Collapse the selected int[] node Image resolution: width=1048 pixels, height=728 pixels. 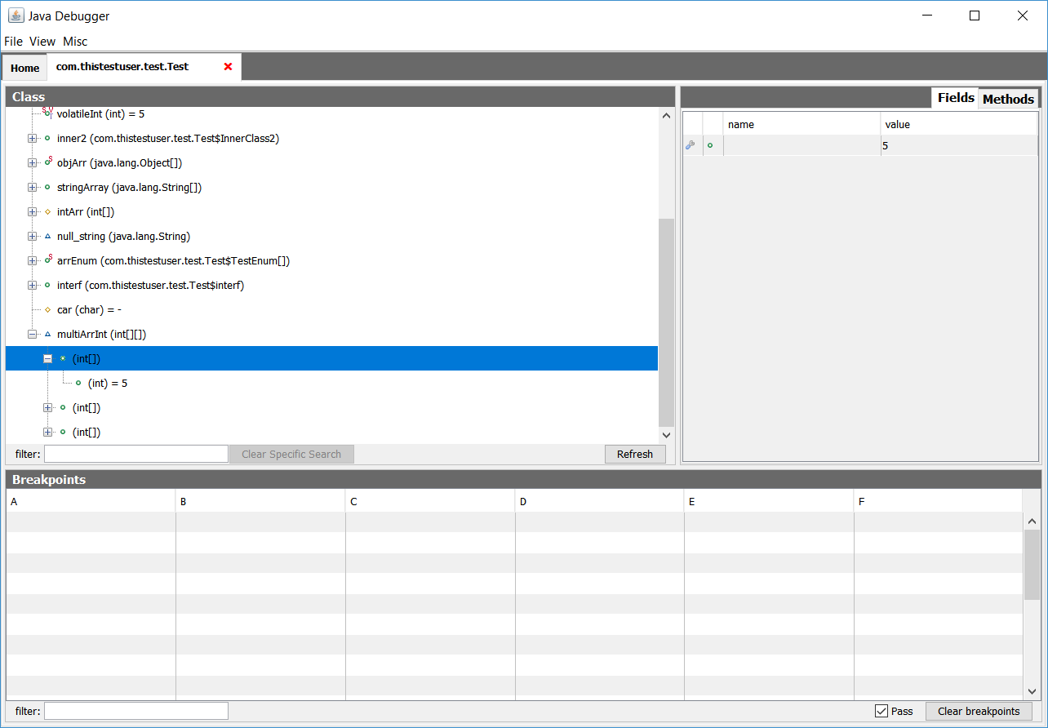(x=47, y=359)
